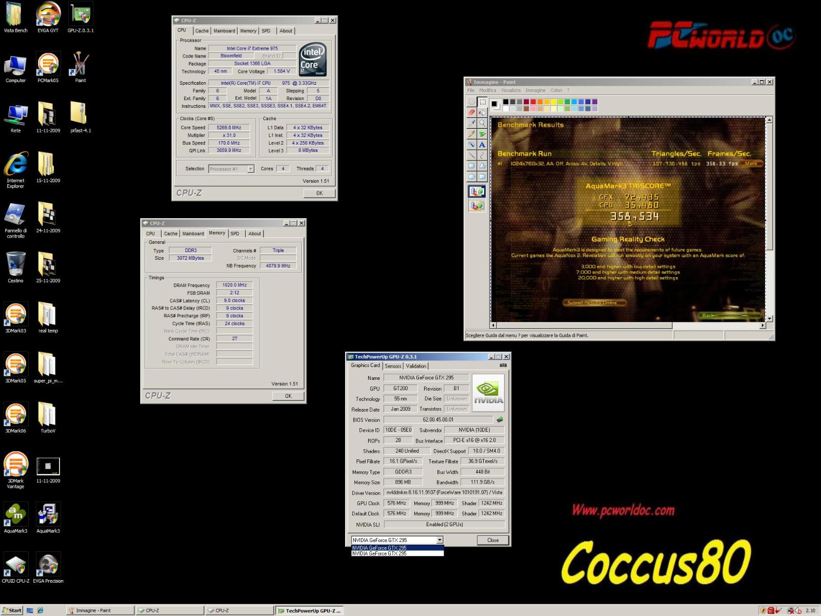Open the SPD tab in Memory CPU-Z window
This screenshot has width=821, height=616.
(x=235, y=234)
